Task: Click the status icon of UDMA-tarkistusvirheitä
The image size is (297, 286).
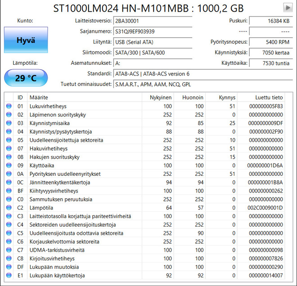Action: pyautogui.click(x=9, y=250)
